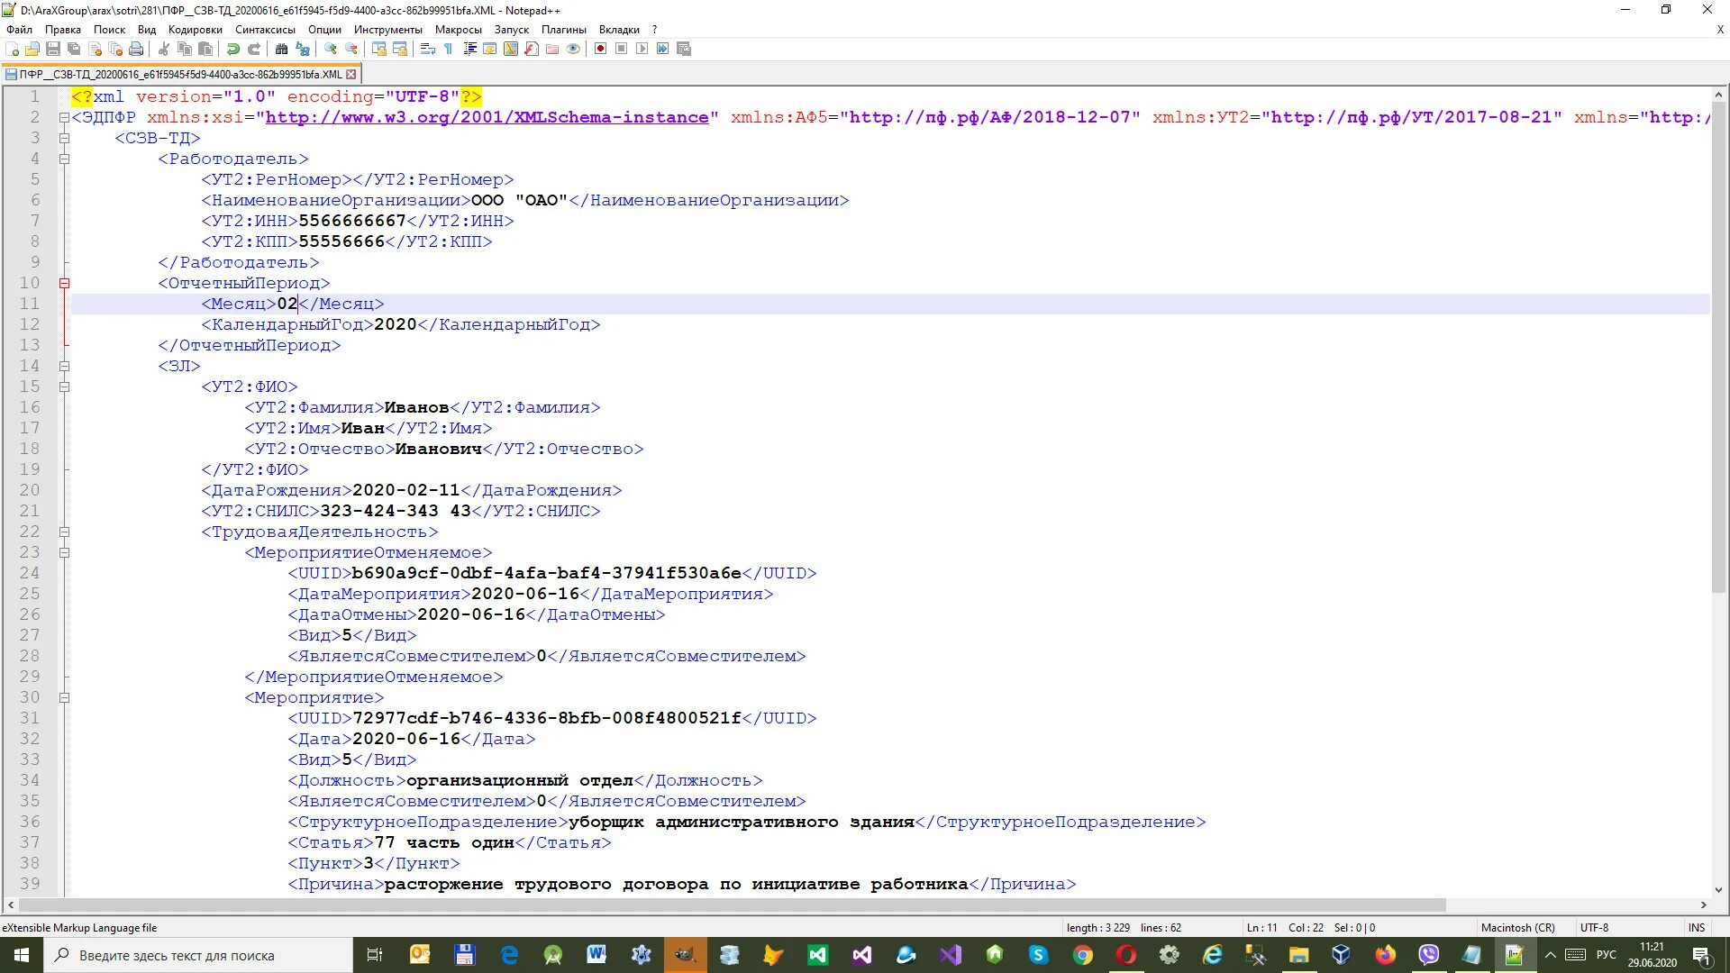Create a new file with the New toolbar icon
The width and height of the screenshot is (1730, 973).
click(x=13, y=49)
